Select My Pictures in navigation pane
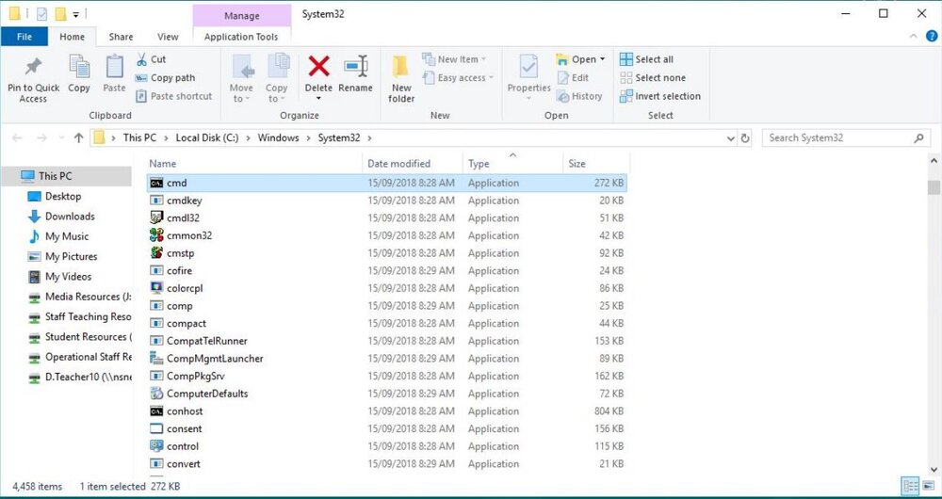Viewport: 942px width, 499px height. point(71,256)
